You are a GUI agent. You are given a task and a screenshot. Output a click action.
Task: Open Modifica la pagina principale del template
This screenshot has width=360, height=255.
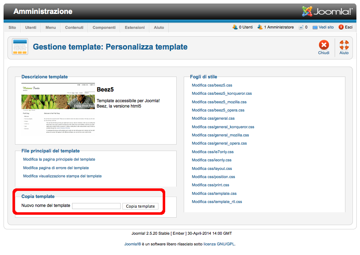coord(59,159)
